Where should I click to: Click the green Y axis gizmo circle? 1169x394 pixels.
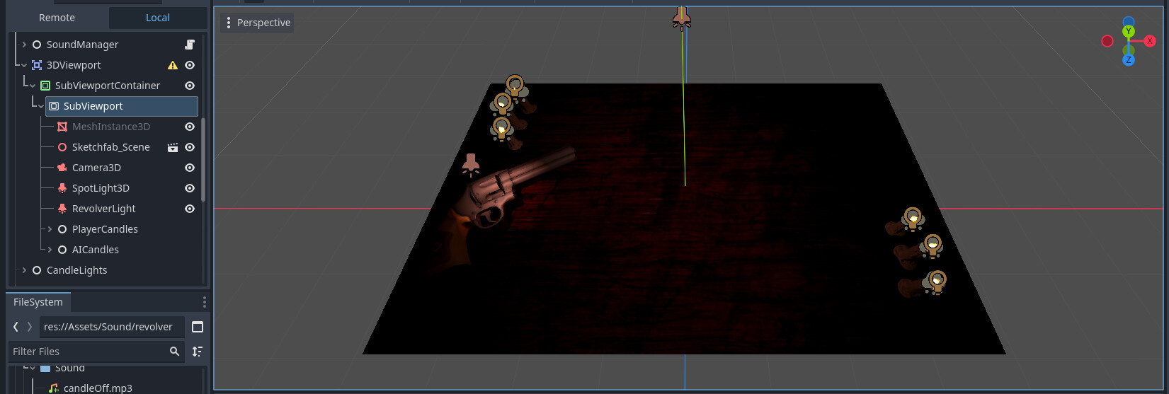(x=1129, y=32)
